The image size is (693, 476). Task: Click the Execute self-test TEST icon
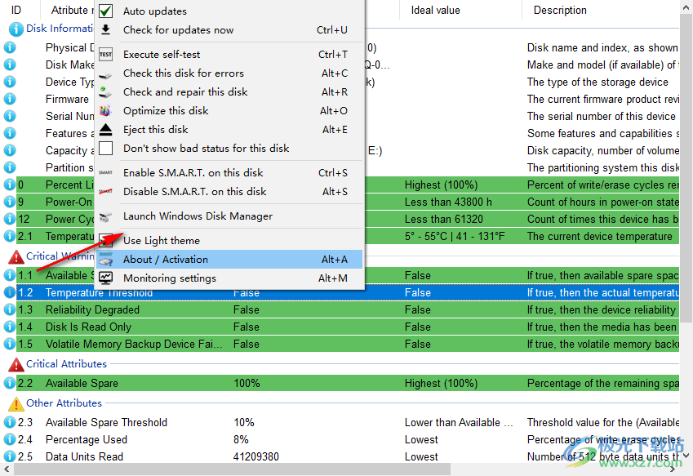tap(105, 55)
